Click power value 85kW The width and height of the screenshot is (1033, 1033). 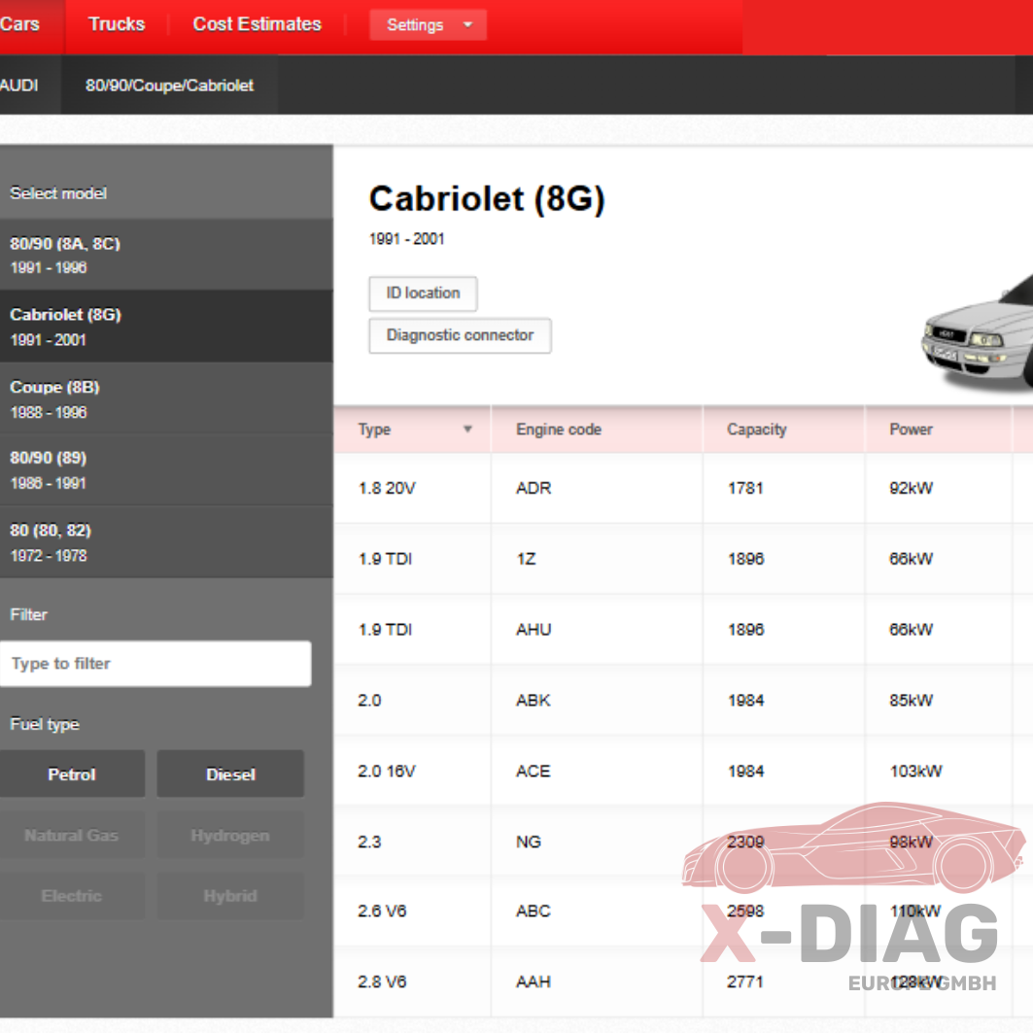pyautogui.click(x=912, y=701)
